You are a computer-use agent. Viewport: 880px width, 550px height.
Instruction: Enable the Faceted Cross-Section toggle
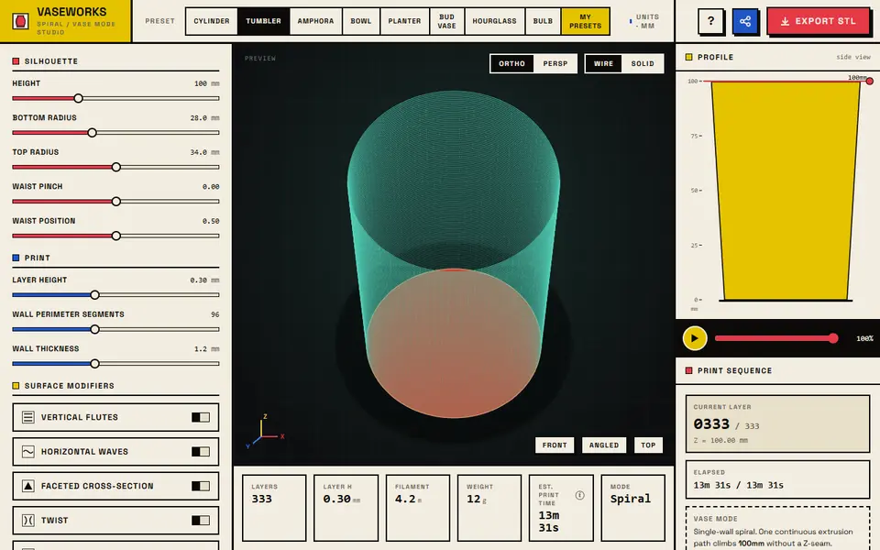[201, 486]
